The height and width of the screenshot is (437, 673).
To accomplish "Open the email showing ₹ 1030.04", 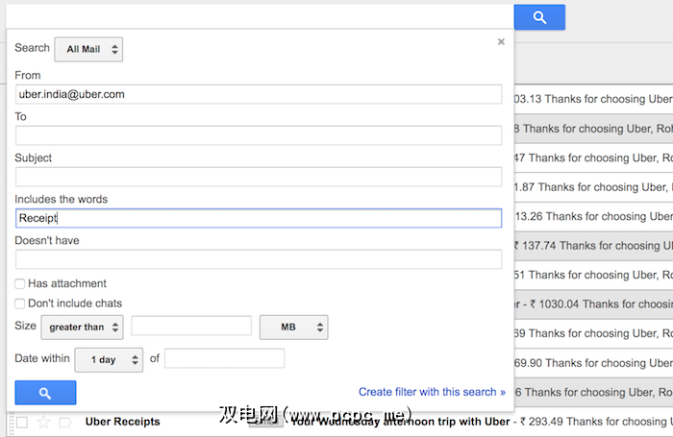I will click(593, 304).
